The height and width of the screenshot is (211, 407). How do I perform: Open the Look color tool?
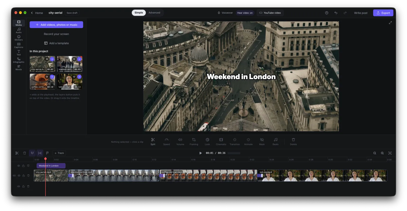208,142
